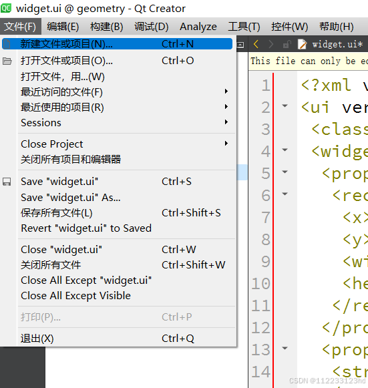The image size is (368, 388).
Task: Click line number 12 in the gutter
Action: pyautogui.click(x=261, y=328)
